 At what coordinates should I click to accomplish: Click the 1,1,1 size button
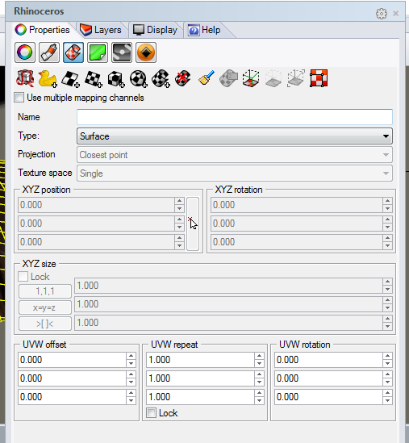click(x=45, y=291)
